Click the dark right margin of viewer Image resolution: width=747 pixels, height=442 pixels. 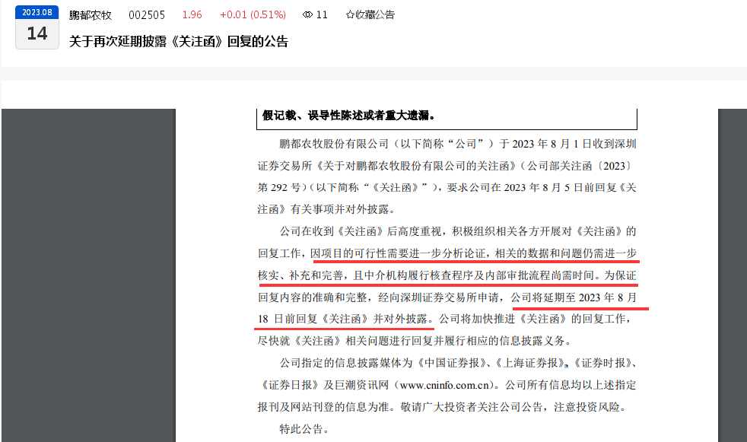coord(733,275)
